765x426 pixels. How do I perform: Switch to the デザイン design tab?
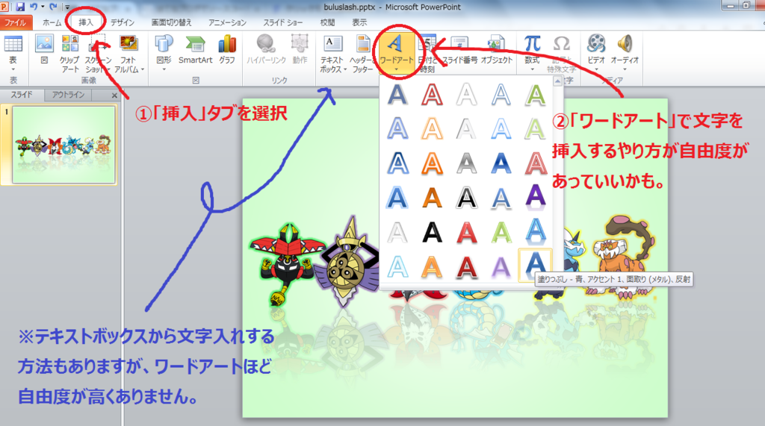122,22
